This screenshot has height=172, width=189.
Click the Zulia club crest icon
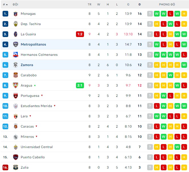click(x=15, y=167)
